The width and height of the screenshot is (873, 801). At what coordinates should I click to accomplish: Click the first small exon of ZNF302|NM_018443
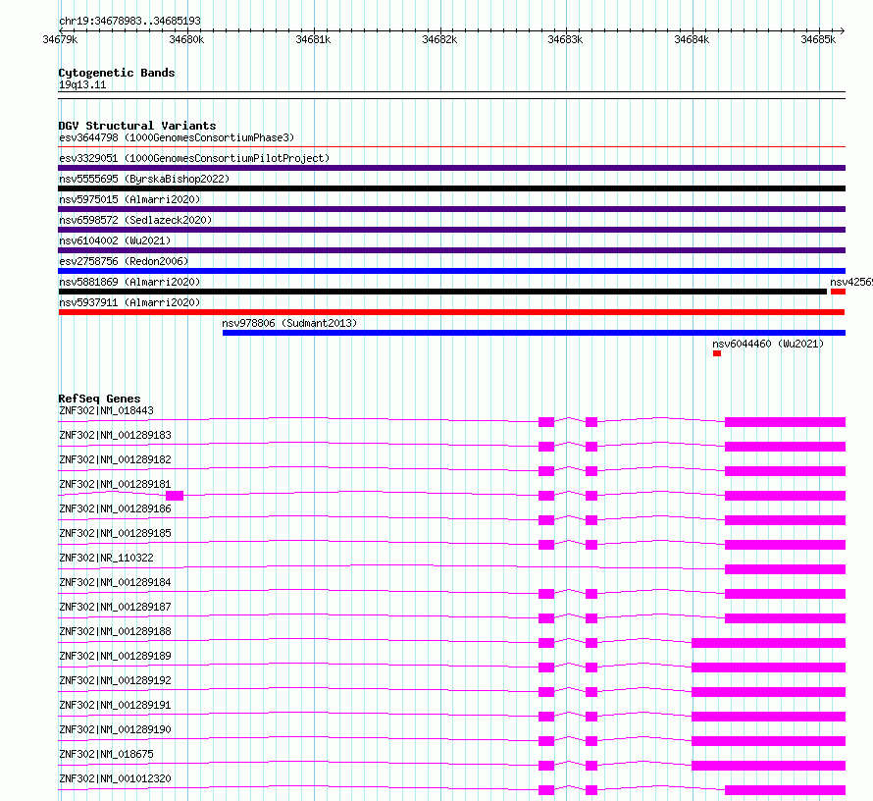click(x=546, y=422)
